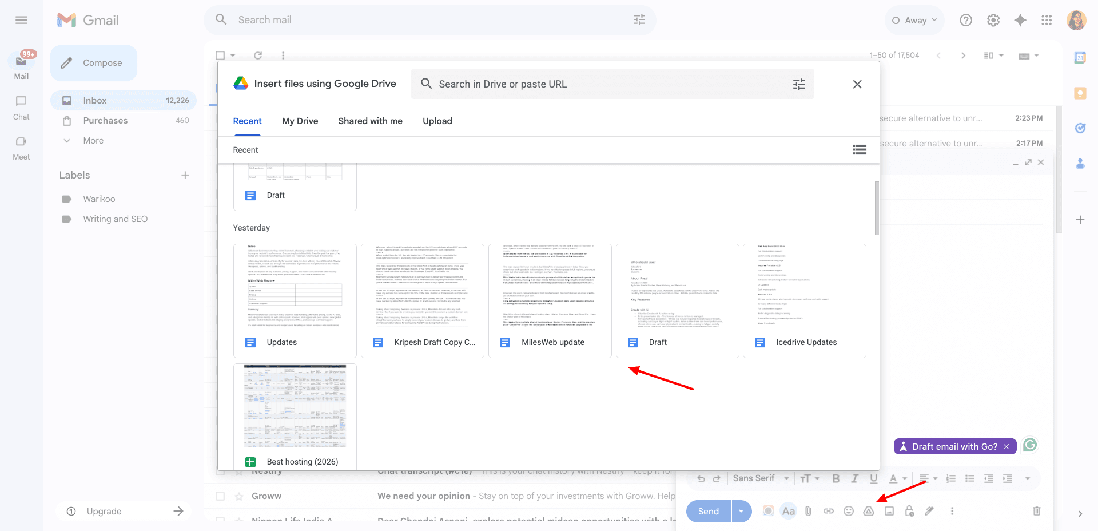Image resolution: width=1098 pixels, height=531 pixels.
Task: Expand the select-all checkbox dropdown arrow
Action: click(x=233, y=56)
